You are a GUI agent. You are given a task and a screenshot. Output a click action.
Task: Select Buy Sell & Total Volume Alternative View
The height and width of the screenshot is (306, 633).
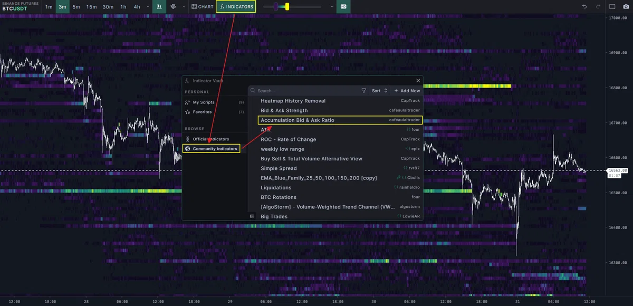pos(340,159)
